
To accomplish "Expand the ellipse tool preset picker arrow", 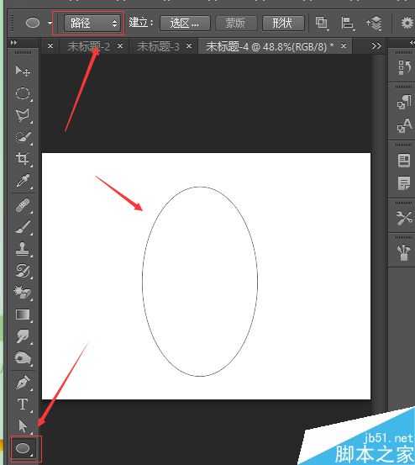I will pos(50,23).
